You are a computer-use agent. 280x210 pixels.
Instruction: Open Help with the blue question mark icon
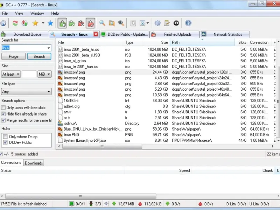click(188, 23)
